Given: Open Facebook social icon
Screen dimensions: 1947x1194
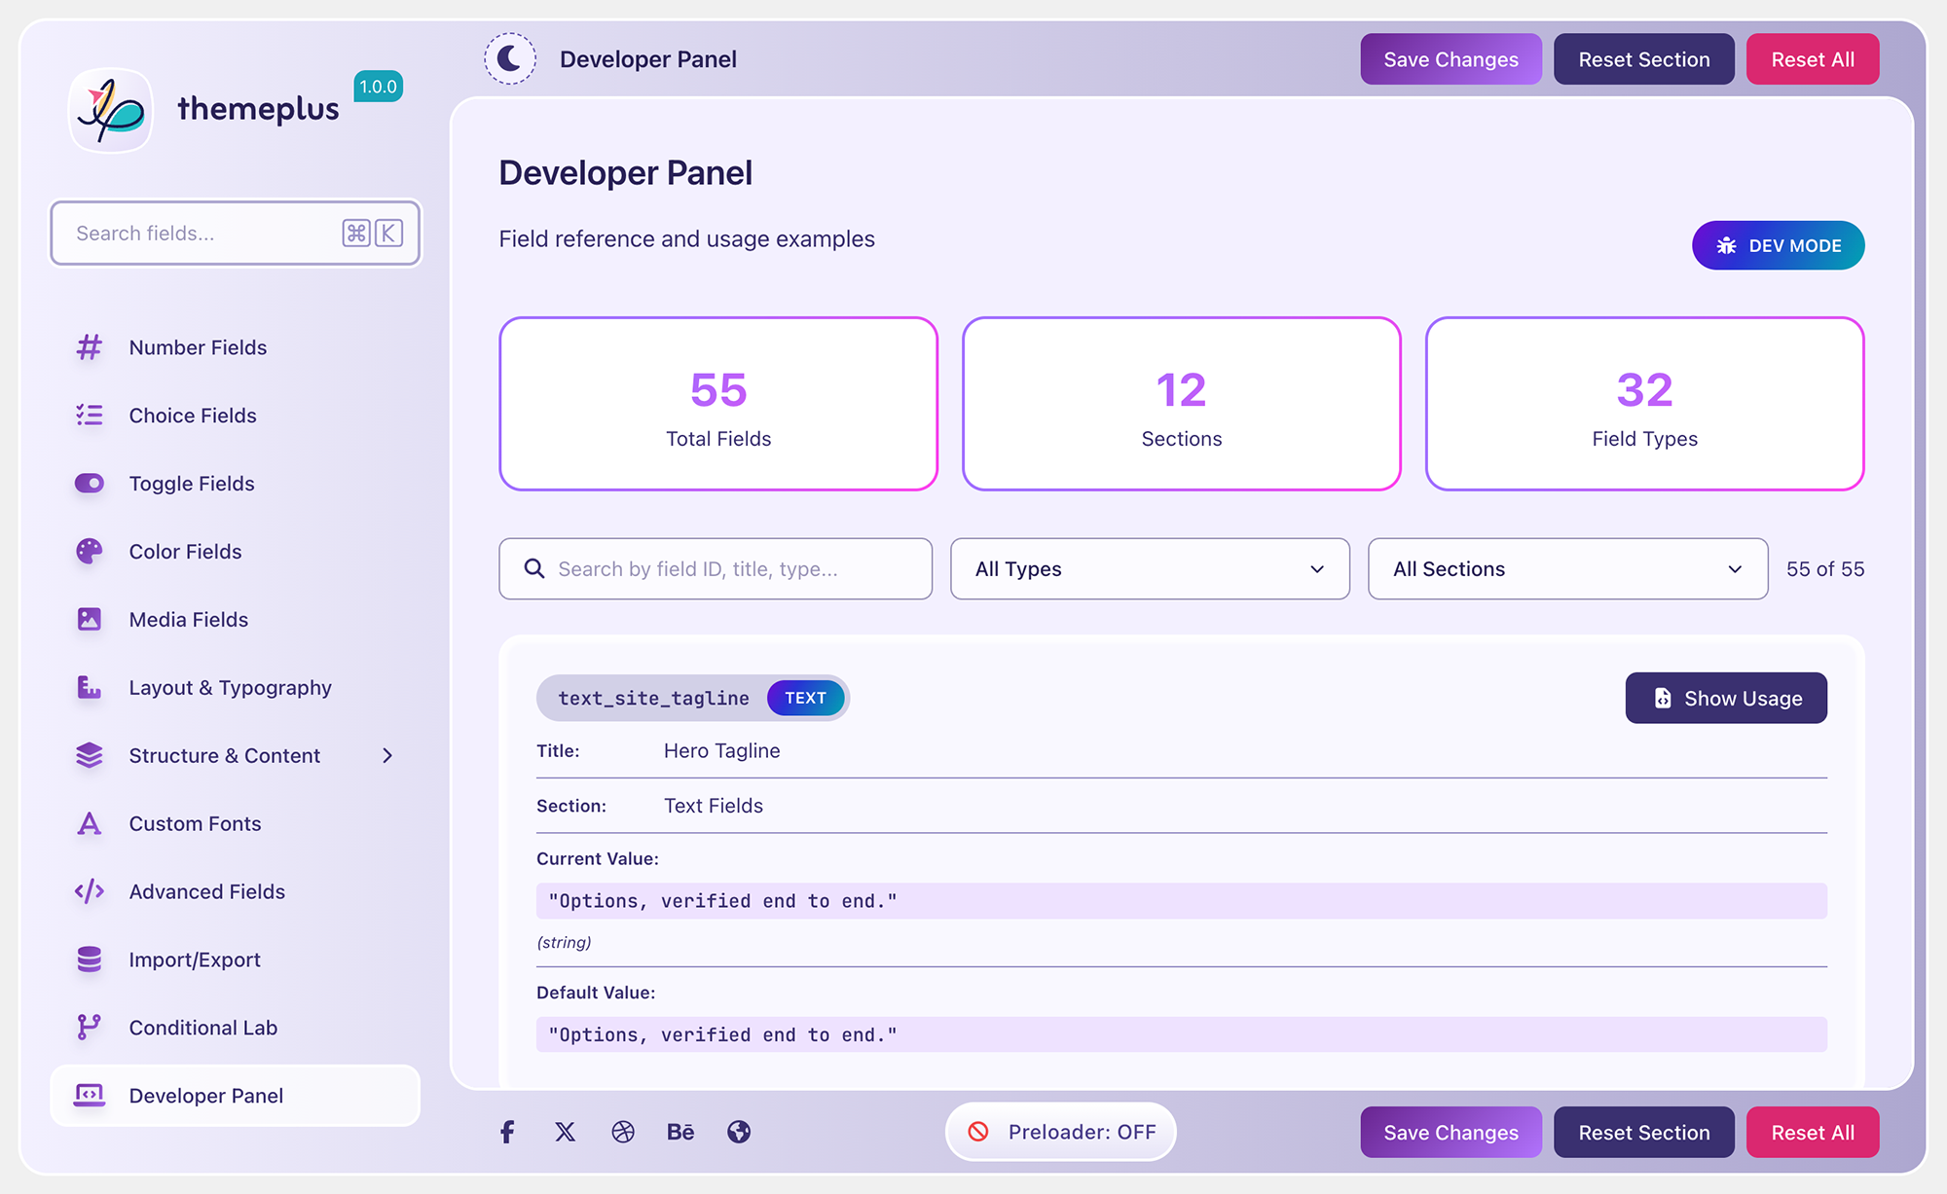Looking at the screenshot, I should tap(507, 1132).
